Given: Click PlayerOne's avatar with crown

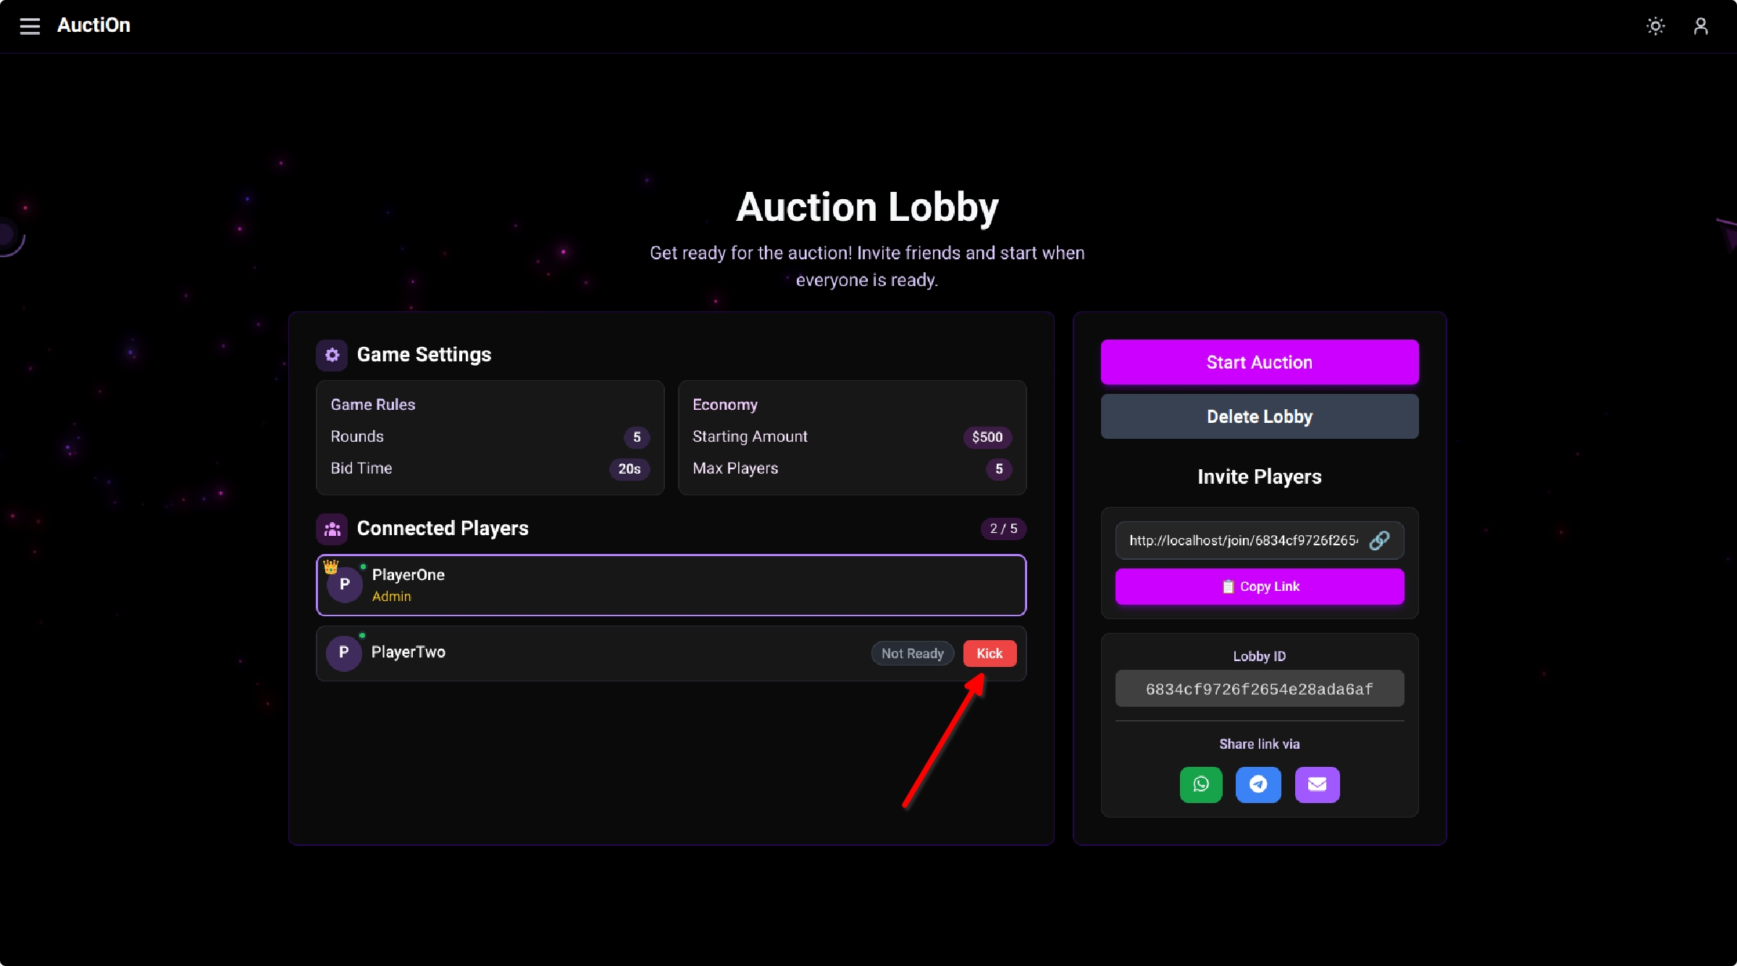Looking at the screenshot, I should [x=345, y=584].
